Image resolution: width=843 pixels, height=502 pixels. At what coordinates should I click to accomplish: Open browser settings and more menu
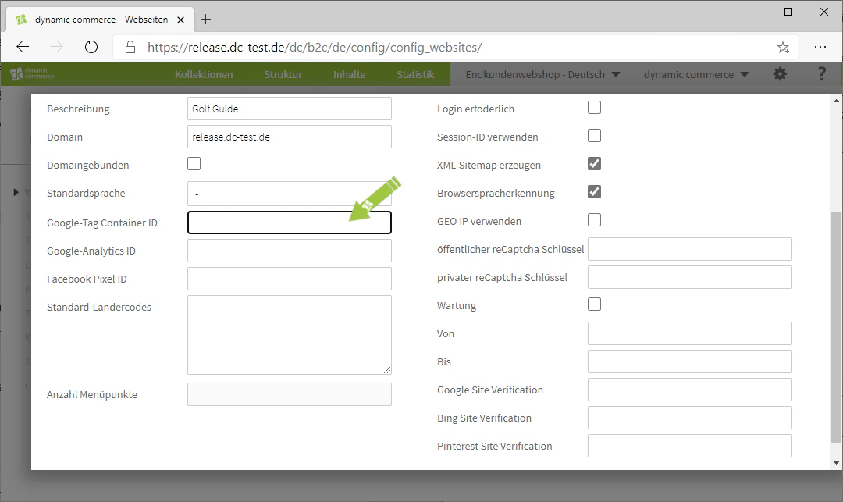[x=820, y=47]
